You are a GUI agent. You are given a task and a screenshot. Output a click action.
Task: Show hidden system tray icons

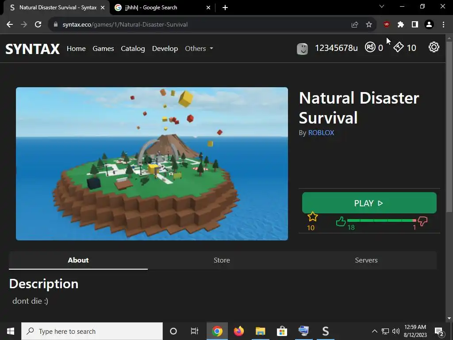374,331
